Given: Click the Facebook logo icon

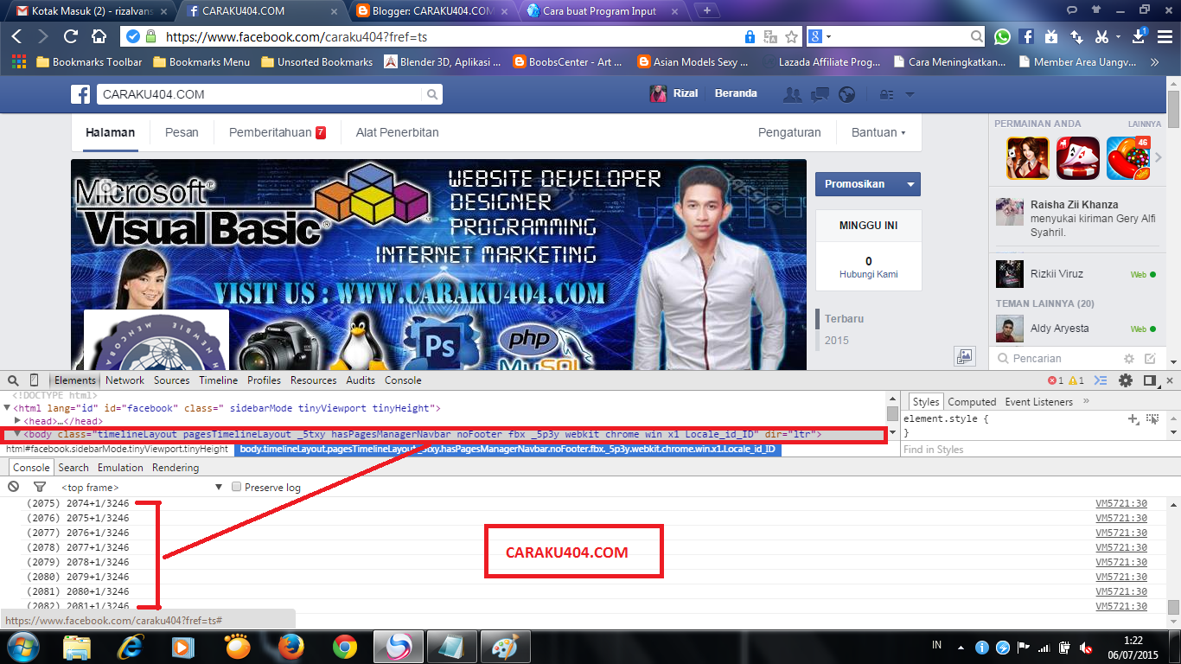Looking at the screenshot, I should 80,94.
